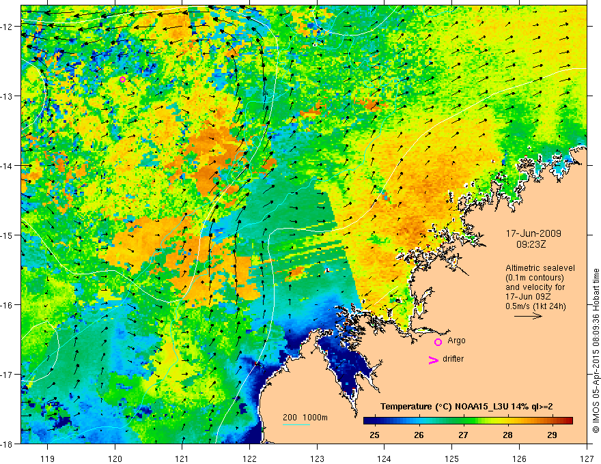Click the 'Temperature (°C) NOAA15_L3U 14% ql>=2' title

[466, 407]
